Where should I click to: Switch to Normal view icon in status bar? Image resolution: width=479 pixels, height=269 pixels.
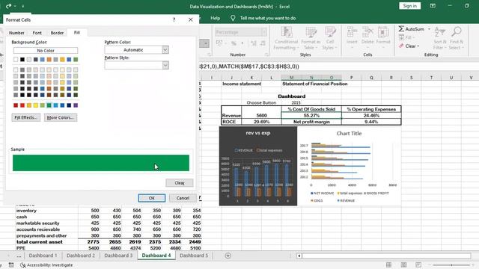(388, 265)
